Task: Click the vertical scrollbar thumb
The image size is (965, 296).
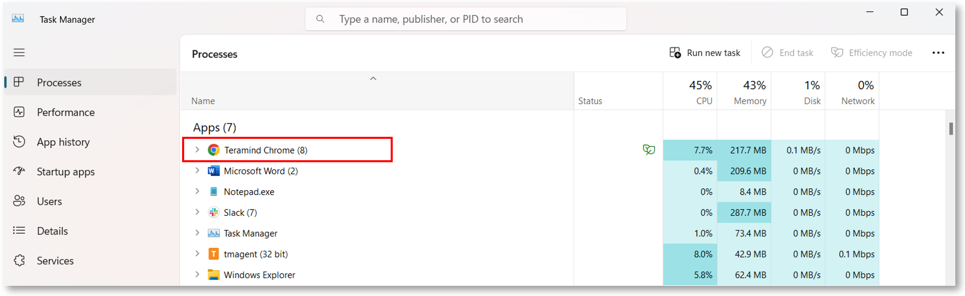Action: coord(951,128)
